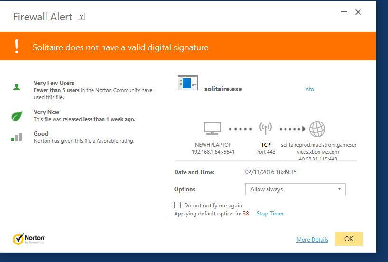The width and height of the screenshot is (388, 262).
Task: Click the Date and Time label
Action: [x=194, y=172]
